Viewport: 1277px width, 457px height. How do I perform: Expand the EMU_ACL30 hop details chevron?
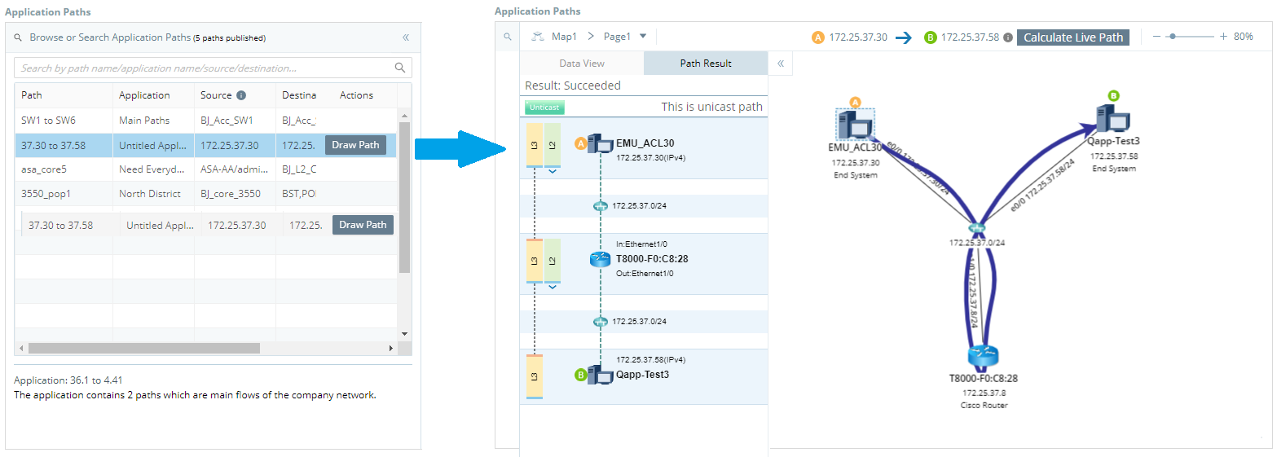point(553,171)
